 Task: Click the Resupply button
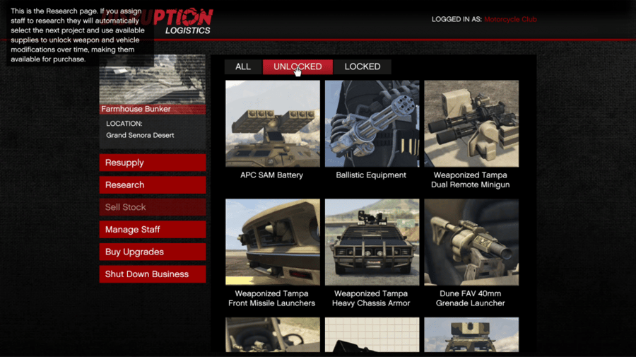pos(153,163)
